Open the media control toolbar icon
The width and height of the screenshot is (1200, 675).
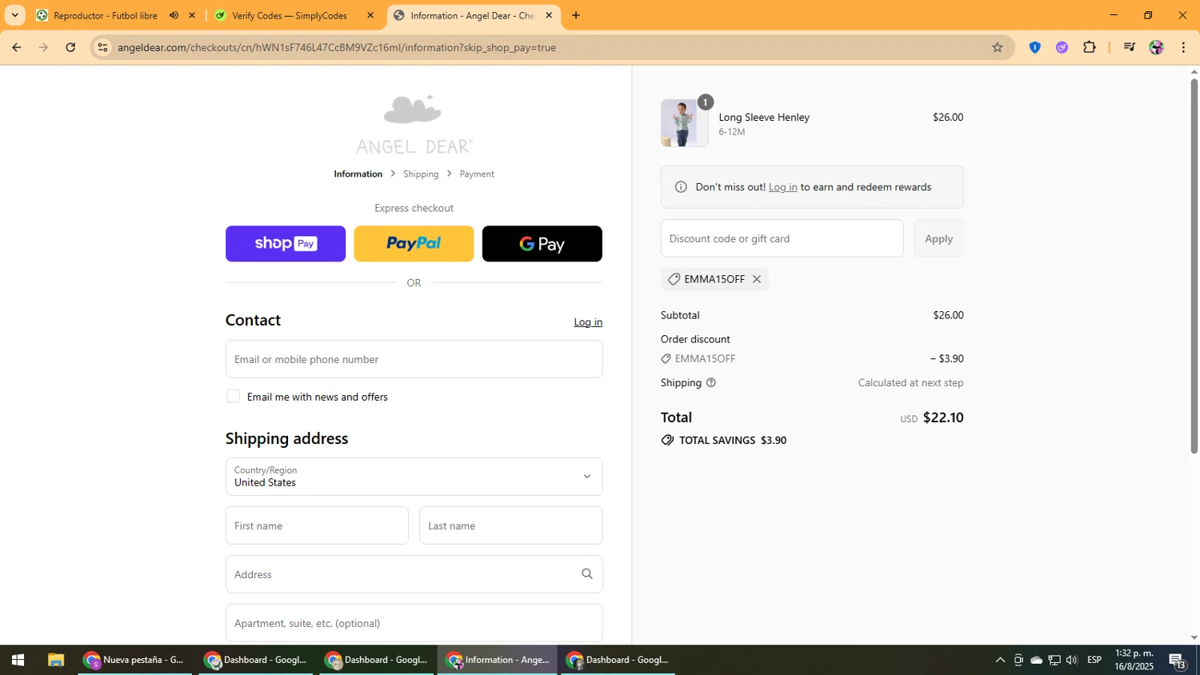1129,47
